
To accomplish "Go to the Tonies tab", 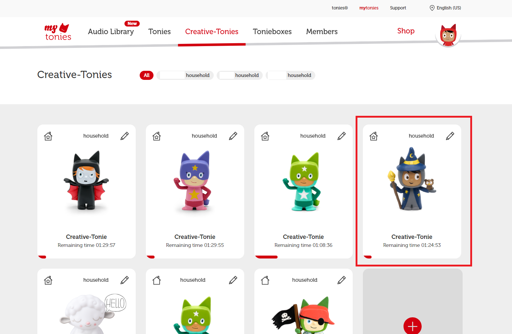I will click(159, 32).
